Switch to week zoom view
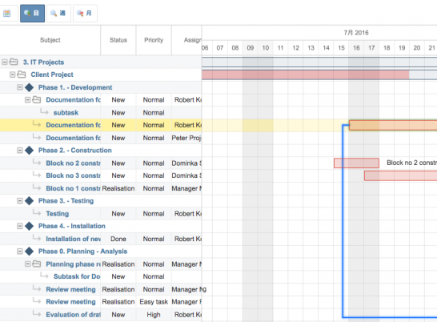Screen dimensions: 437x322 58,13
